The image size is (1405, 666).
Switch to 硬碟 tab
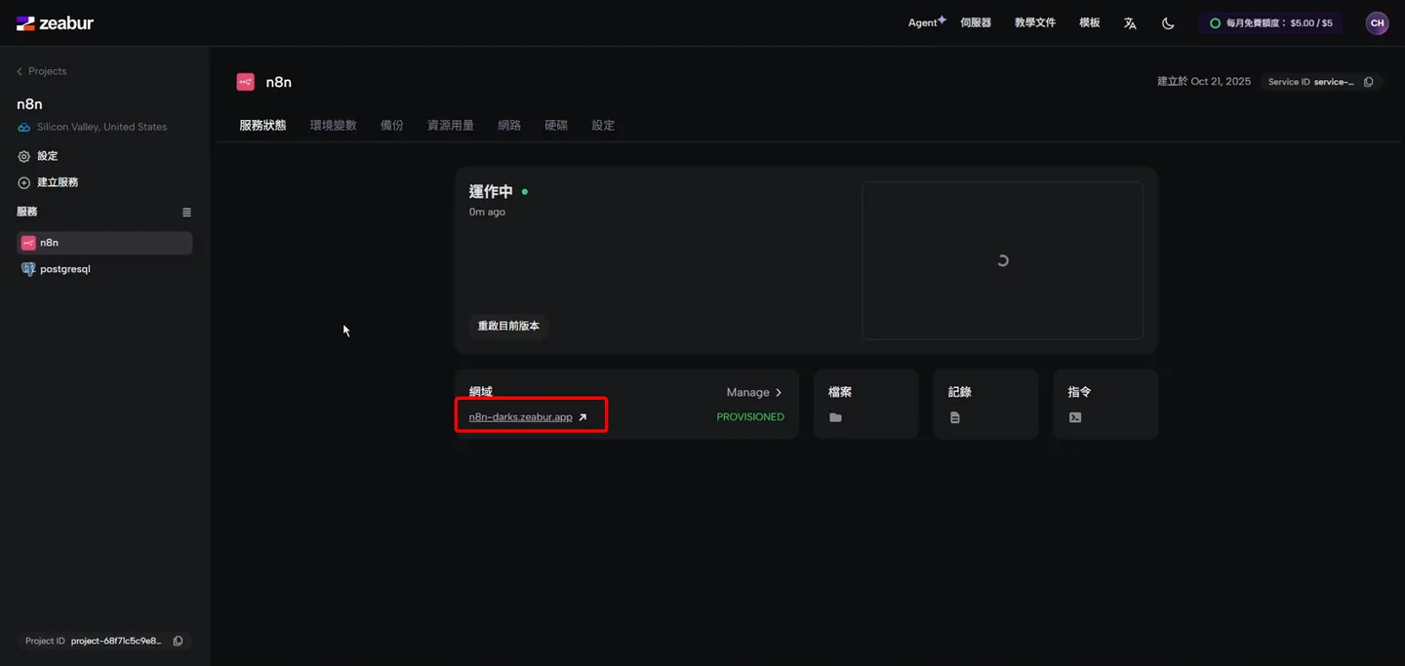coord(556,126)
